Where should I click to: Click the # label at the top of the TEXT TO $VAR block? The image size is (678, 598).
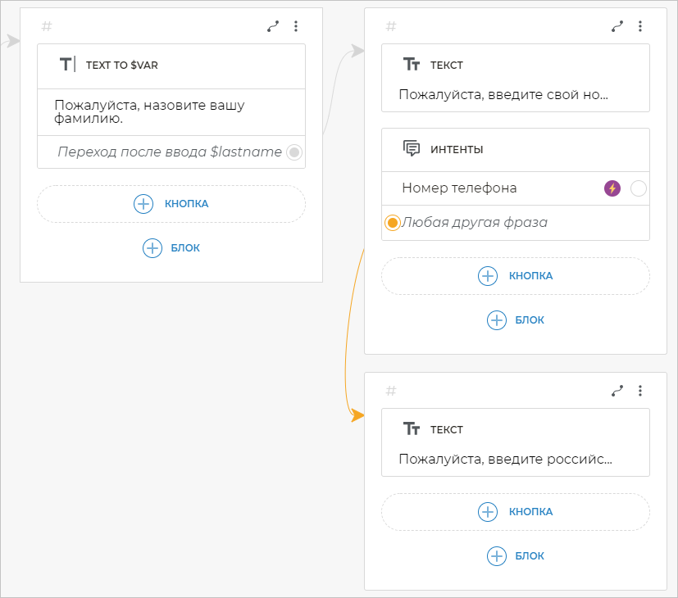pyautogui.click(x=47, y=26)
